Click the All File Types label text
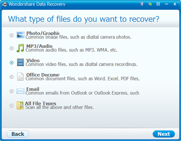This screenshot has width=181, height=141. click(41, 103)
